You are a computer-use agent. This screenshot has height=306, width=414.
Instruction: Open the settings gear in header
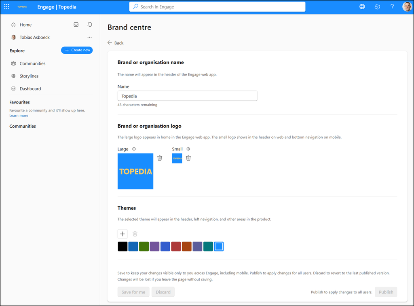[x=377, y=6]
